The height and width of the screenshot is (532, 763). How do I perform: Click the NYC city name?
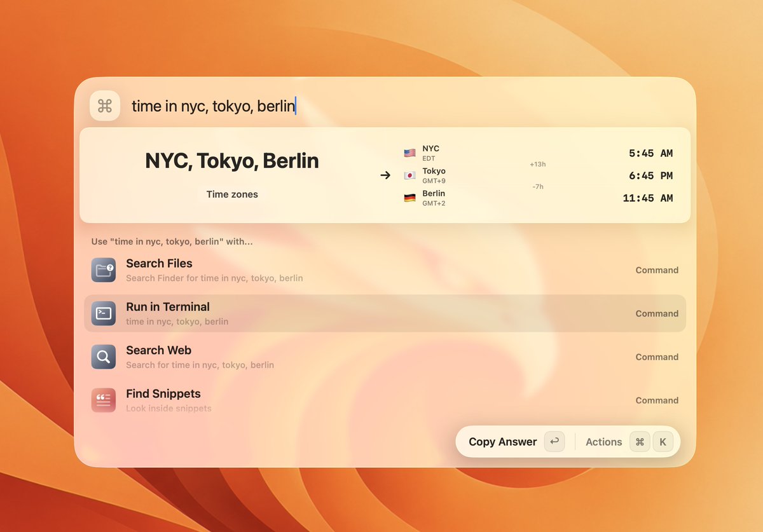tap(430, 149)
